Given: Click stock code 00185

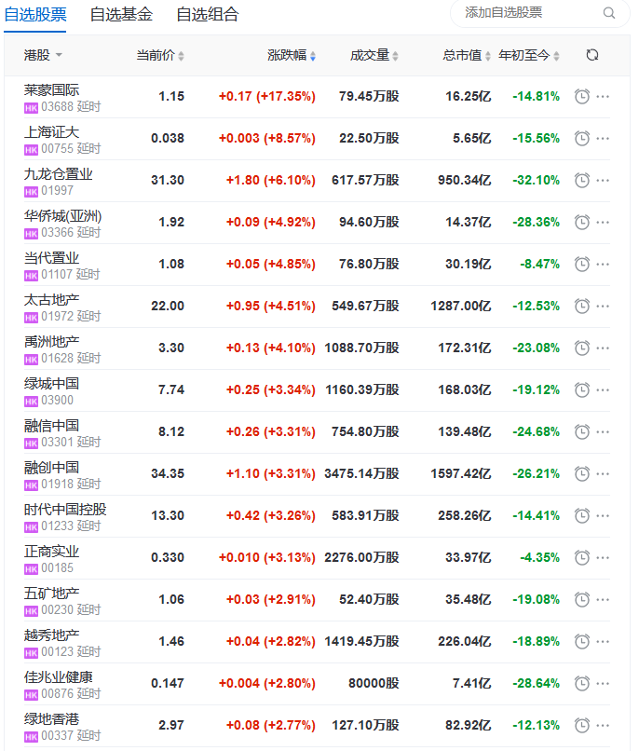Looking at the screenshot, I should (x=58, y=568).
